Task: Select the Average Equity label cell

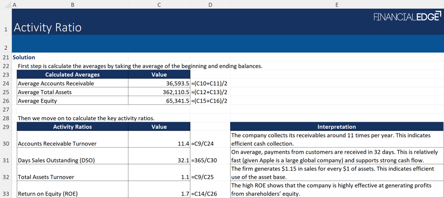Action: tap(37, 101)
